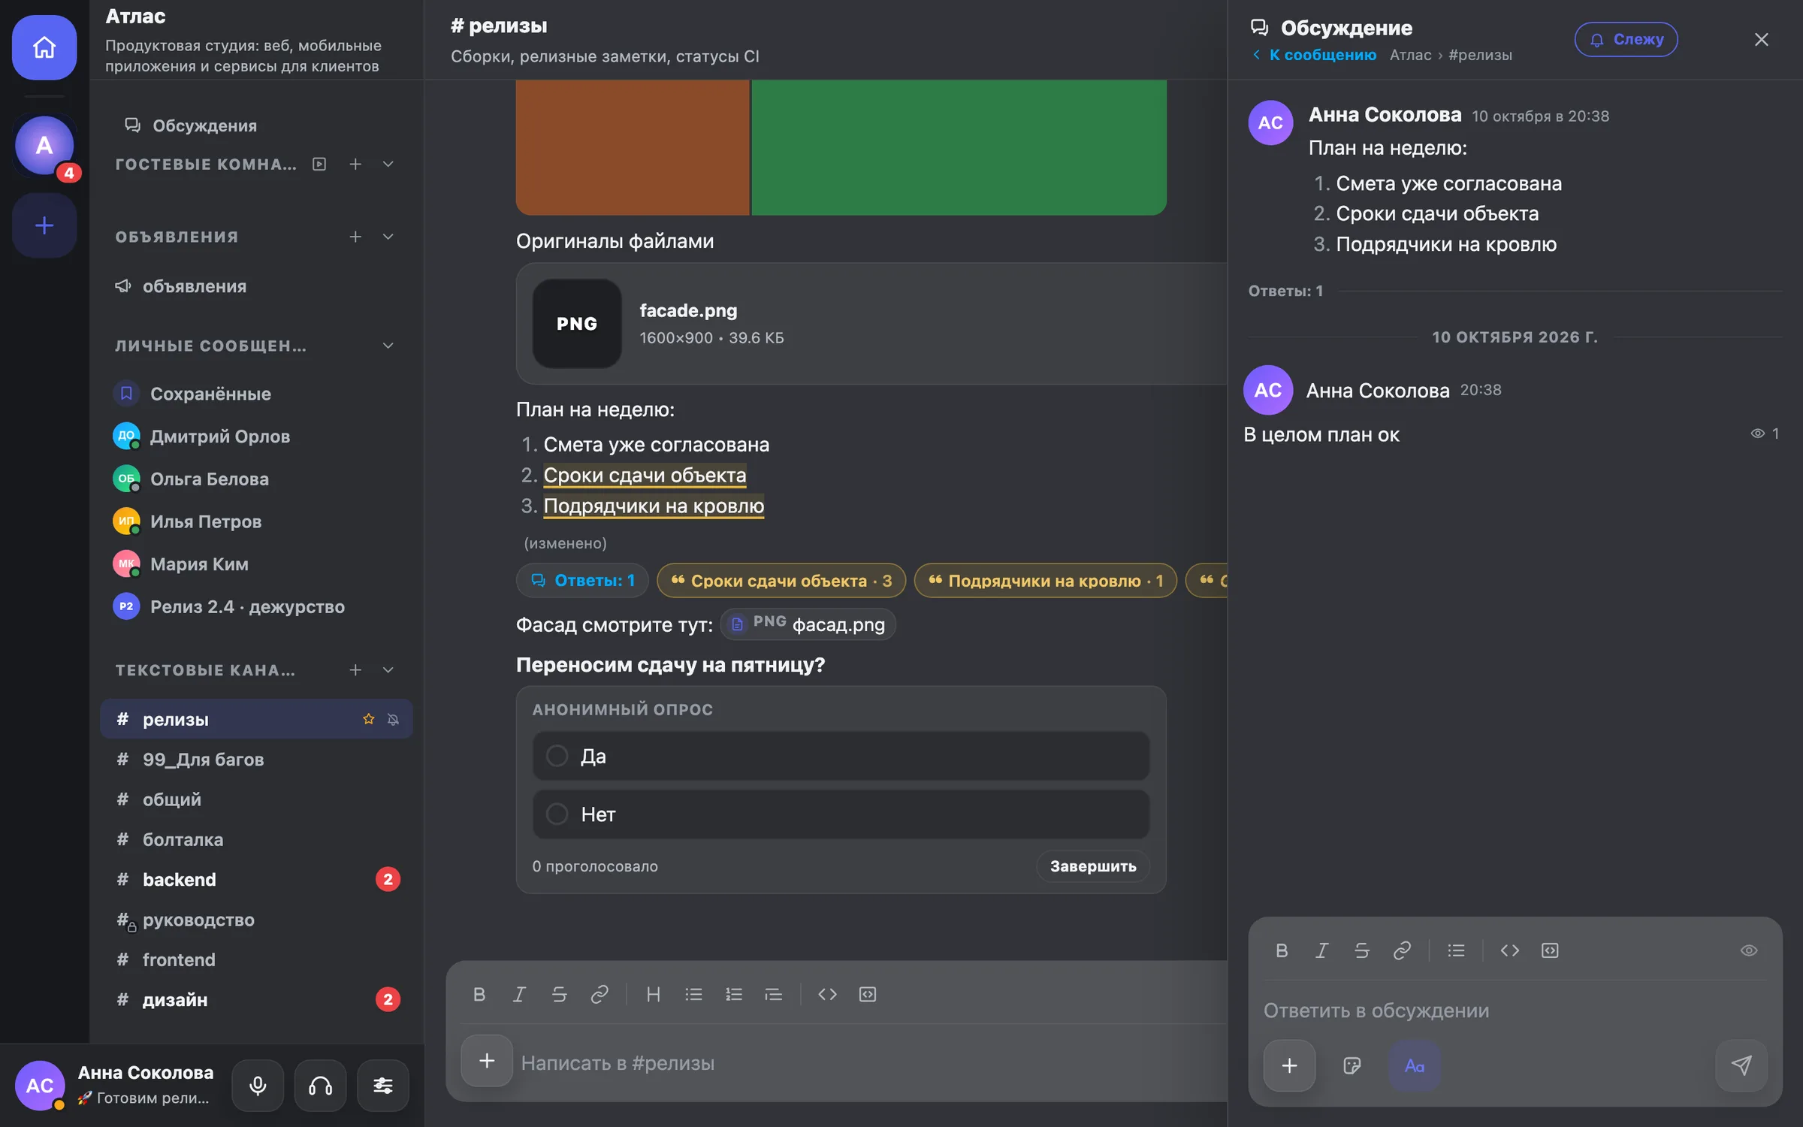
Task: Open the backend channel
Action: pos(257,879)
